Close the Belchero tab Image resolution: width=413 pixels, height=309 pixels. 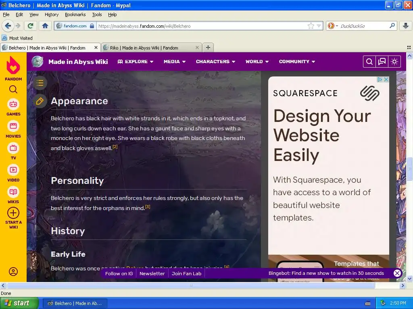pyautogui.click(x=96, y=47)
